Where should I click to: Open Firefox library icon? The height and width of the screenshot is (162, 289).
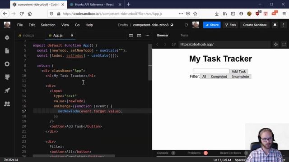pos(225,13)
